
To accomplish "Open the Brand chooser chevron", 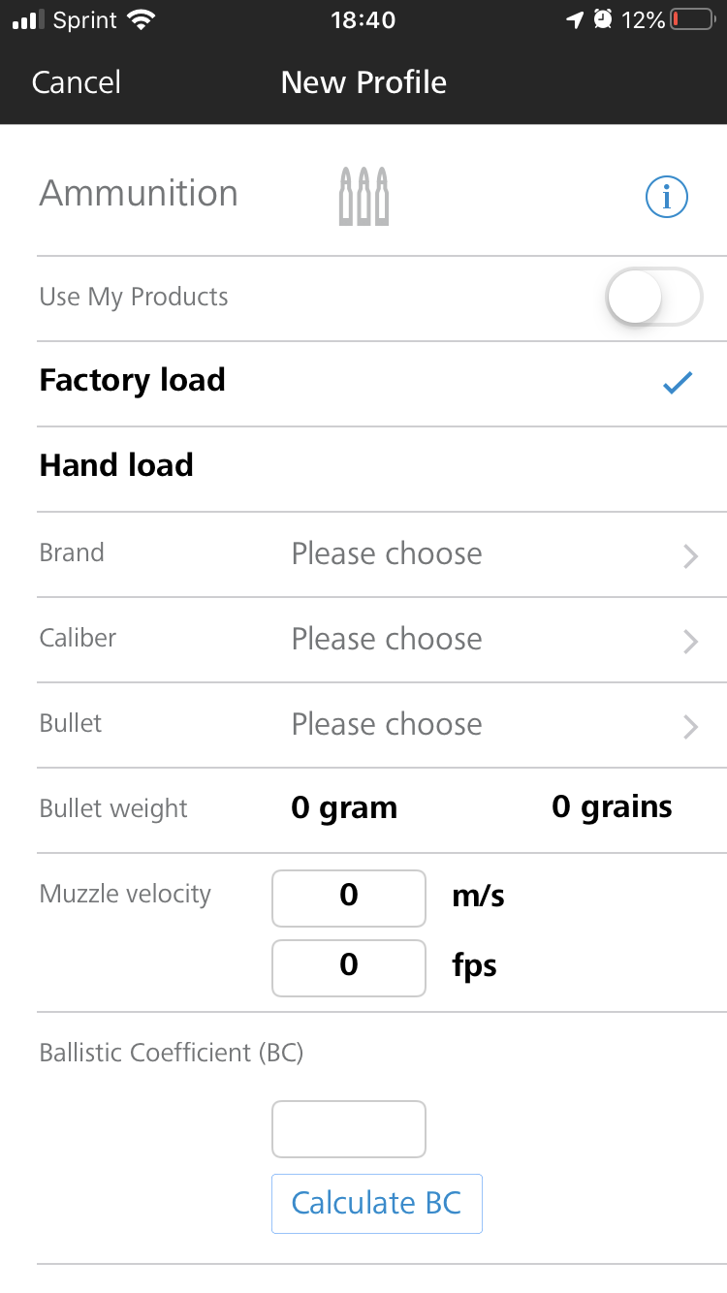I will 690,556.
